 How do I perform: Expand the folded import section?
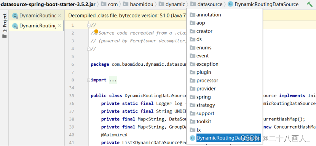tap(88, 80)
